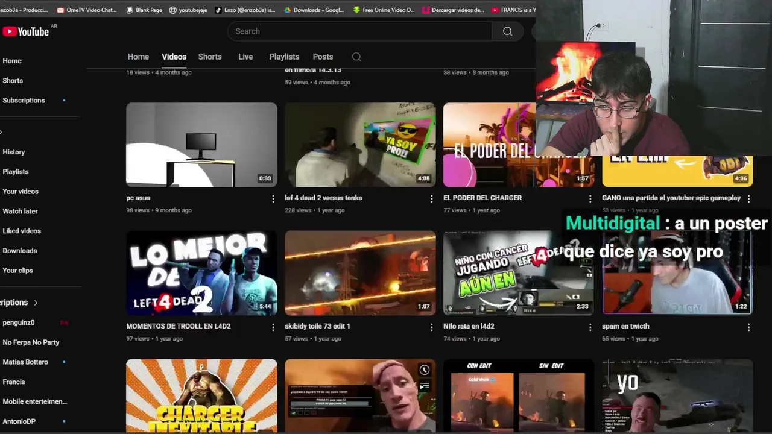Click the search magnifier button

[x=507, y=31]
